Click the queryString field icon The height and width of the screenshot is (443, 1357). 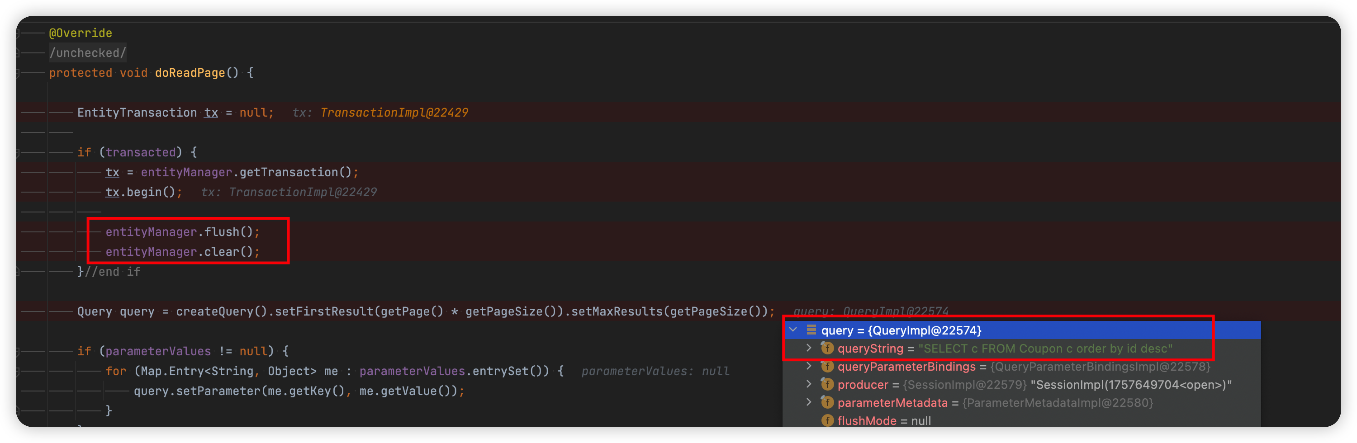click(x=827, y=348)
